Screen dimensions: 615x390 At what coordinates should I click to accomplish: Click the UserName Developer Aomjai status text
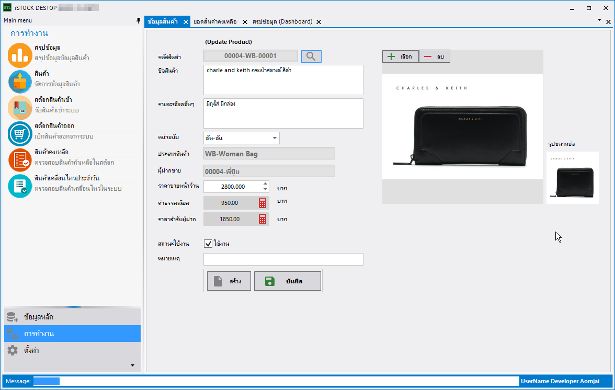tap(560, 381)
